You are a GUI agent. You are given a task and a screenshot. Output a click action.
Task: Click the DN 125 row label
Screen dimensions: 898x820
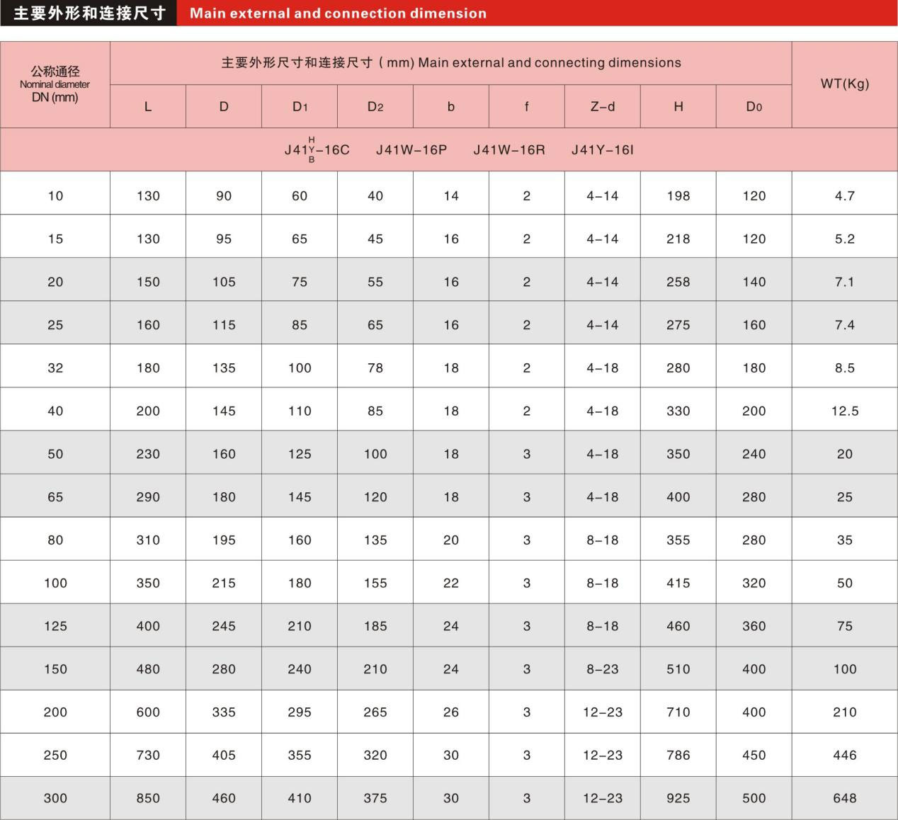pos(55,626)
